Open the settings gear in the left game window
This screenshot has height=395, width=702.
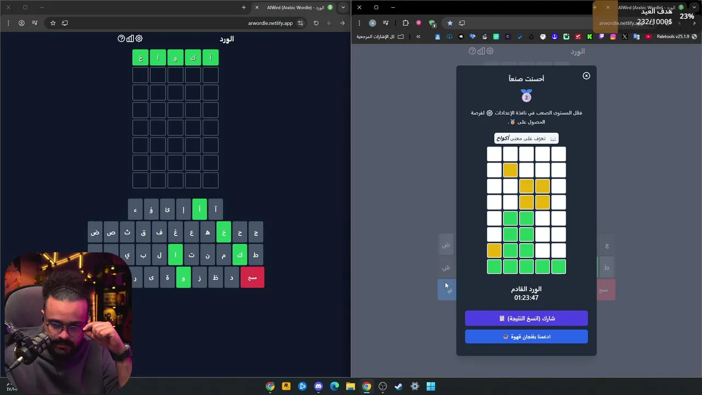pos(139,38)
